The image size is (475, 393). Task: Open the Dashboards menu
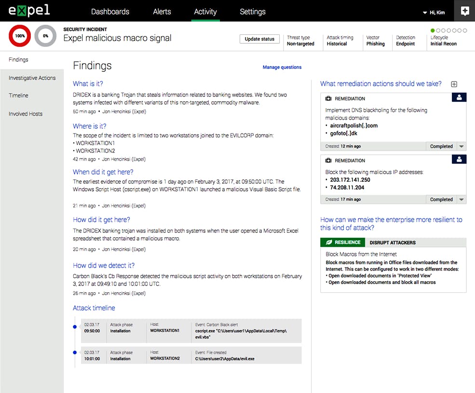pos(110,12)
